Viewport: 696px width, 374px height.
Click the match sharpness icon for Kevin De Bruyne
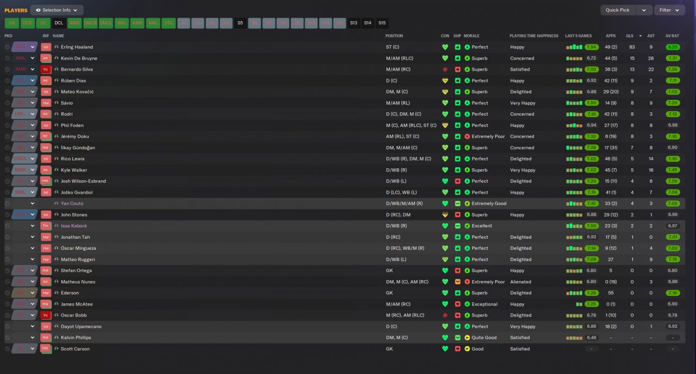[457, 58]
